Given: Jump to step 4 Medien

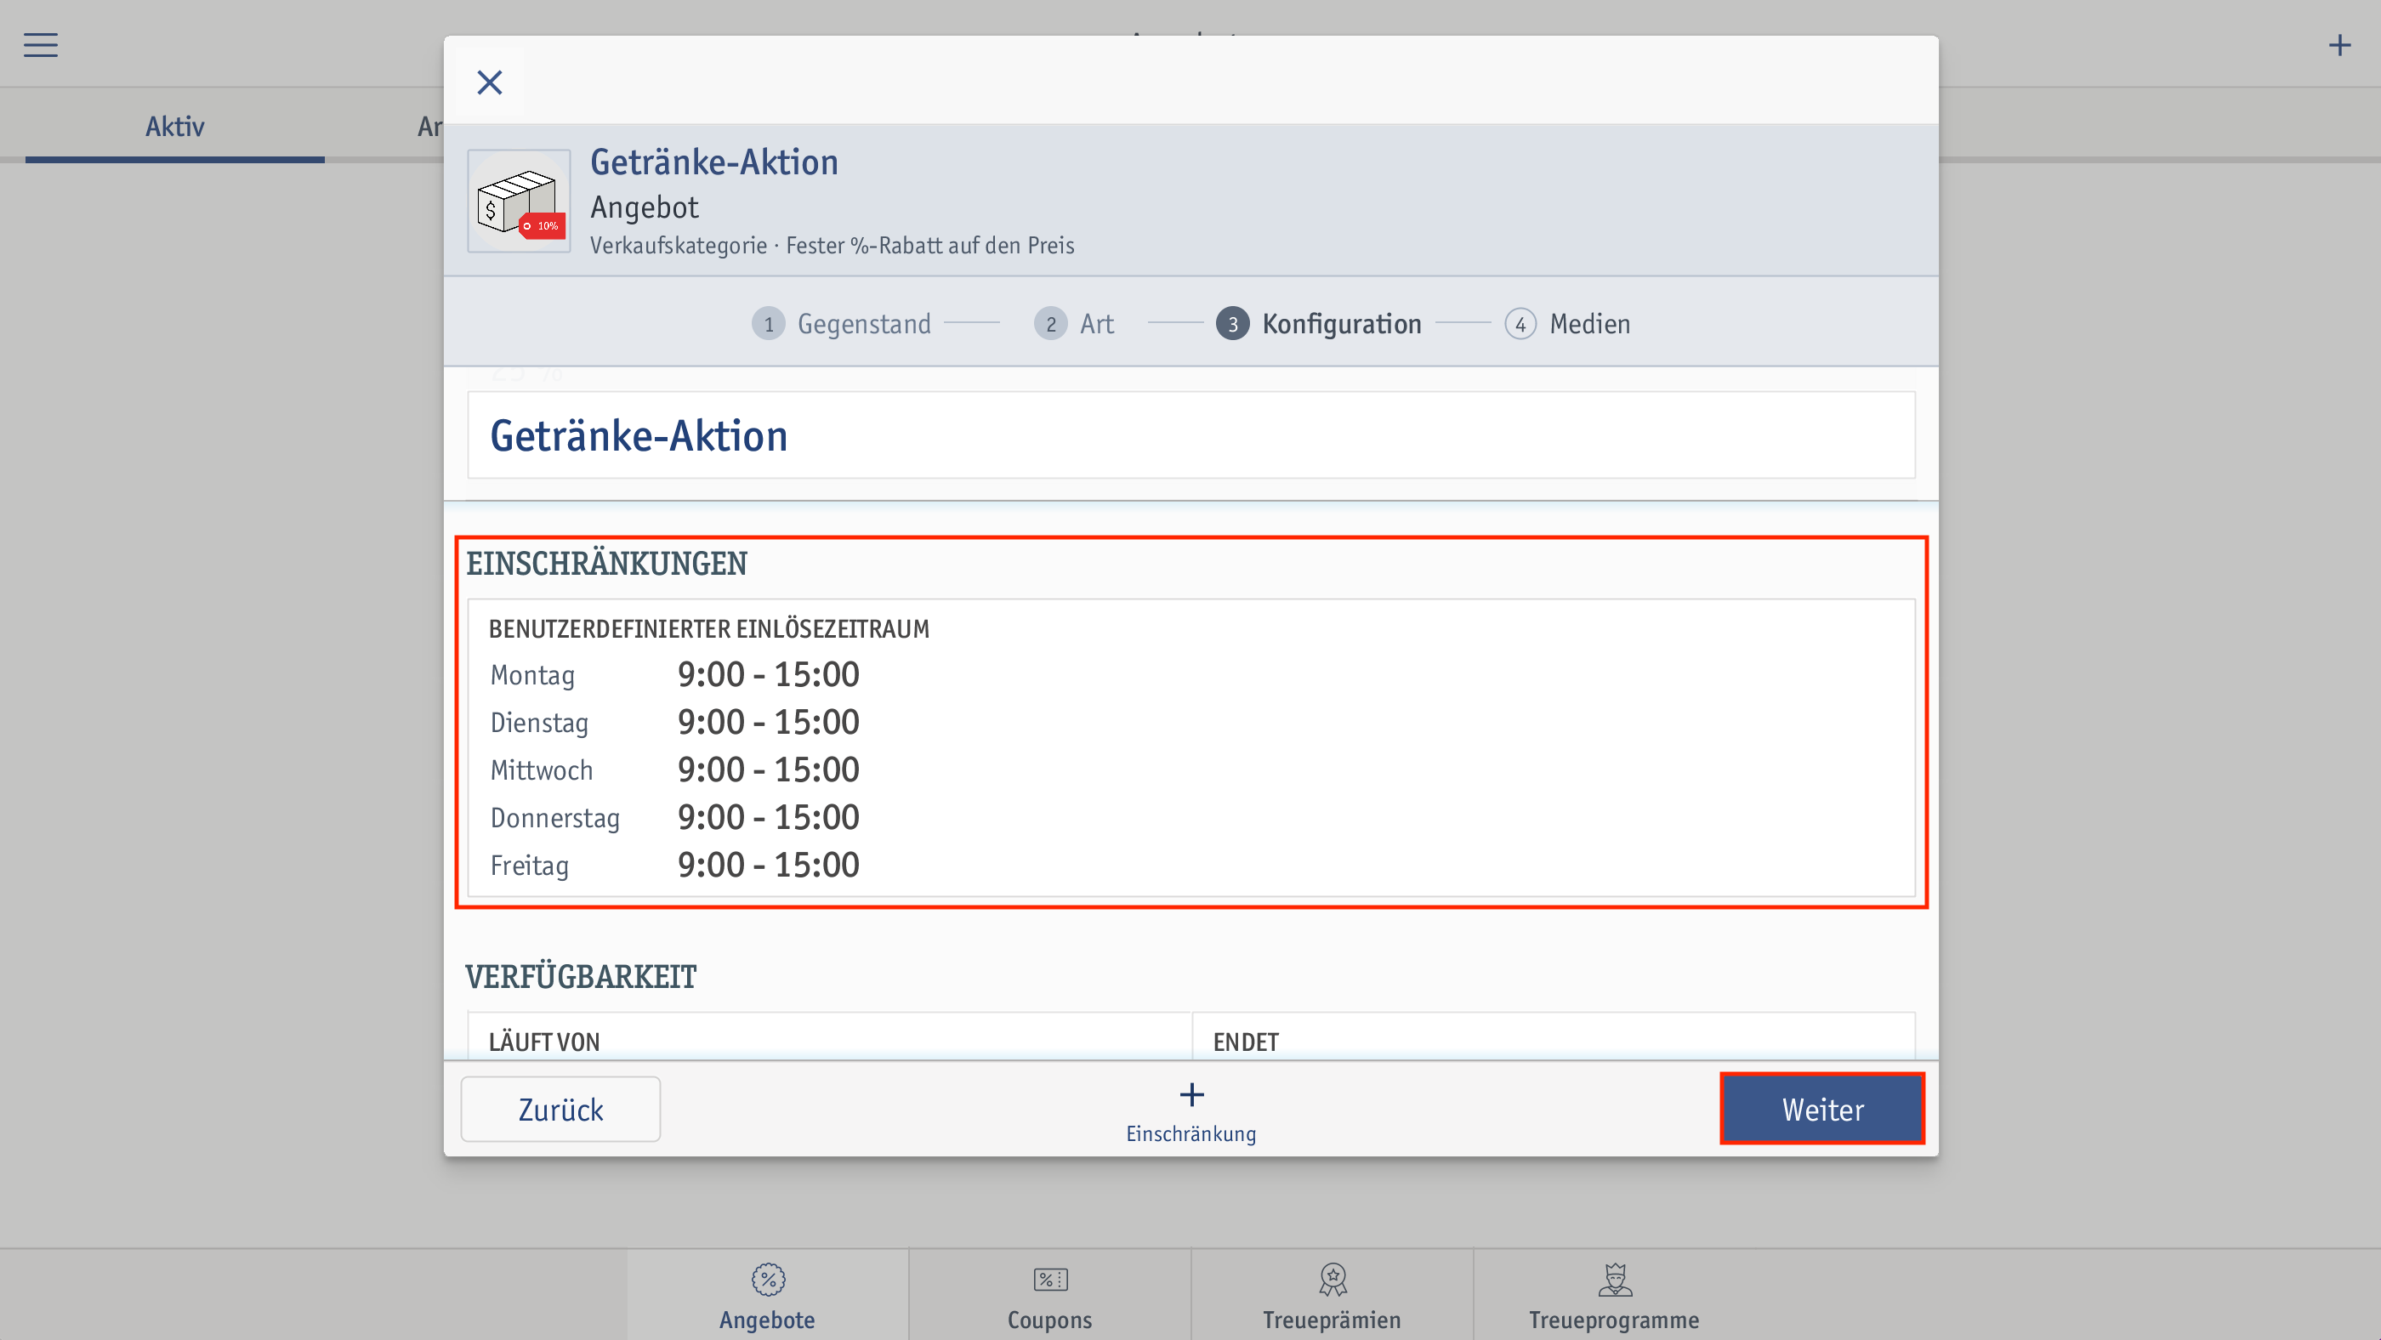Looking at the screenshot, I should (x=1567, y=323).
